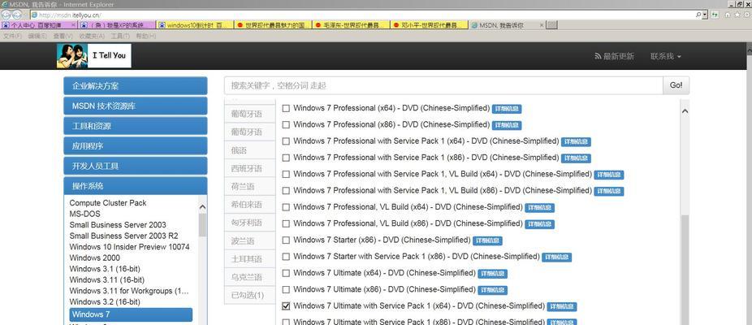This screenshot has height=325, width=752.
Task: Check Windows 7 Ultimate (x64) DVD box
Action: pyautogui.click(x=286, y=273)
